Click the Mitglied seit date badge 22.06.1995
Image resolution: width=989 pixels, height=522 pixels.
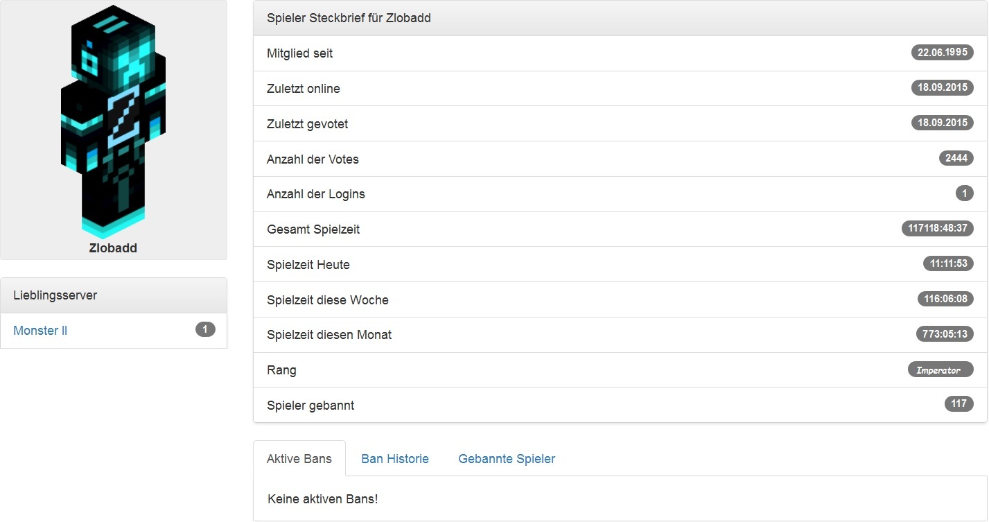[x=942, y=53]
